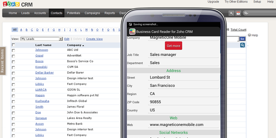Tap the red Get more button
This screenshot has width=276, height=138.
tap(174, 46)
